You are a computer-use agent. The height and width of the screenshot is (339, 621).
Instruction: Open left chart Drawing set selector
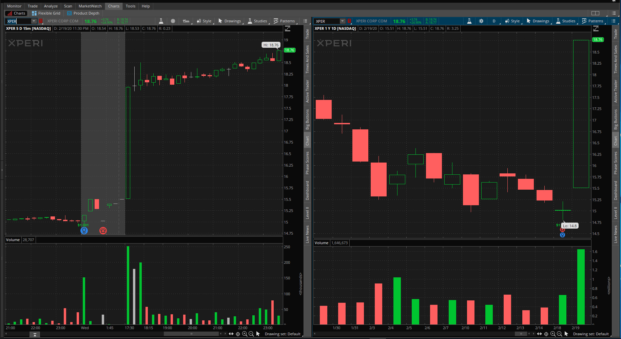284,334
